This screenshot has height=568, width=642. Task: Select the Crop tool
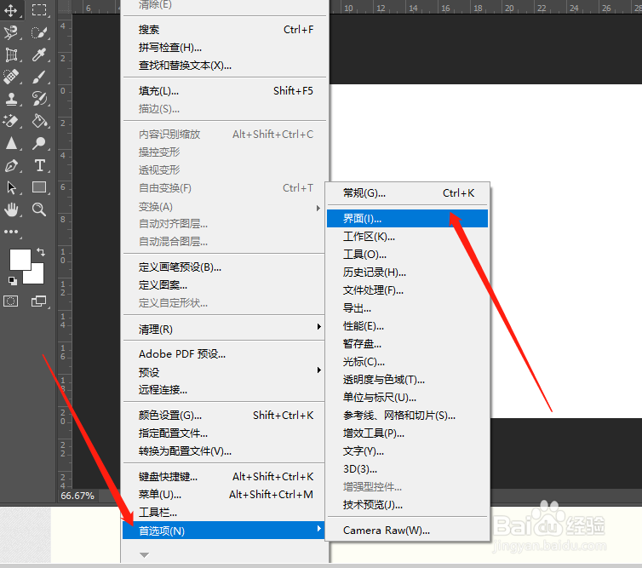pos(11,55)
